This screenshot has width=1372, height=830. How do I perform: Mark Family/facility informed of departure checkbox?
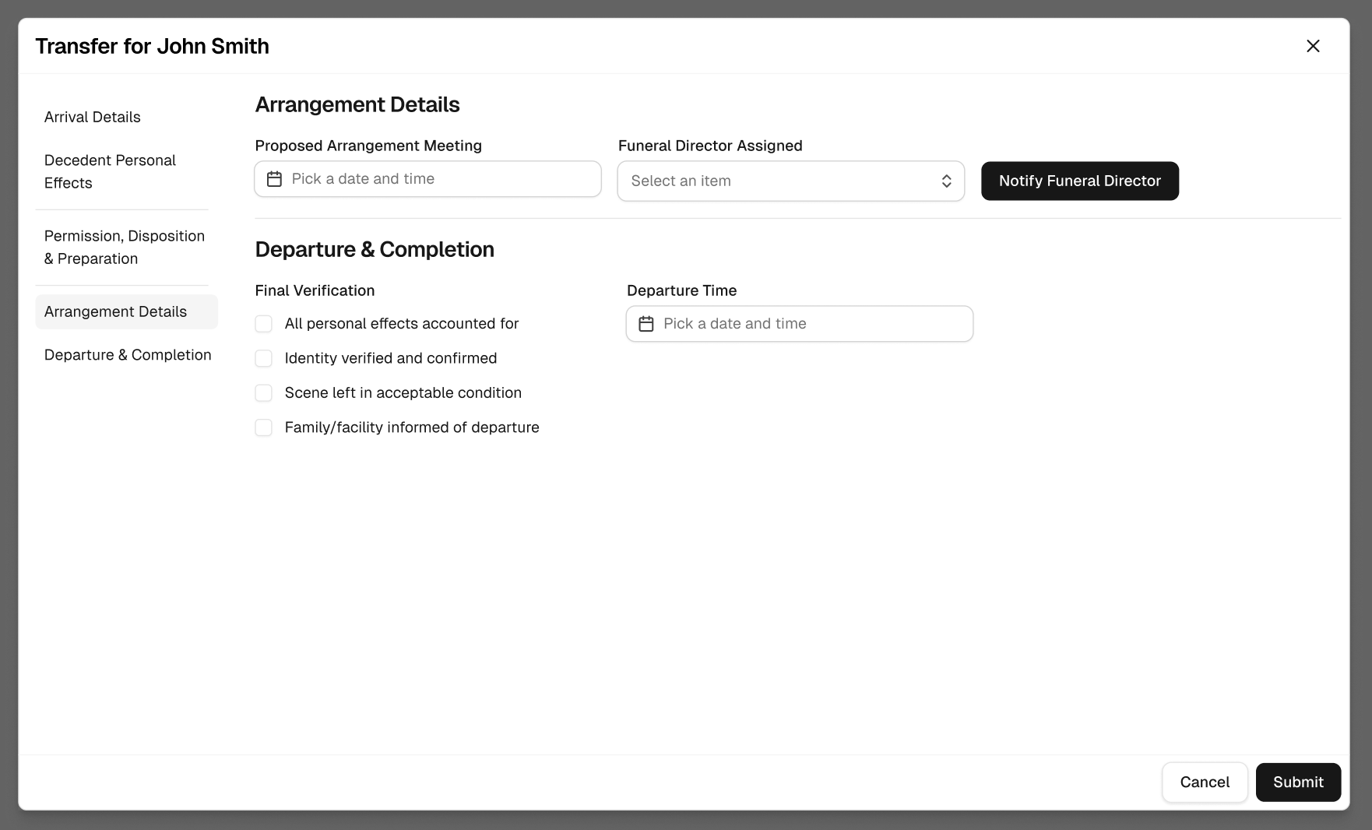(x=264, y=427)
